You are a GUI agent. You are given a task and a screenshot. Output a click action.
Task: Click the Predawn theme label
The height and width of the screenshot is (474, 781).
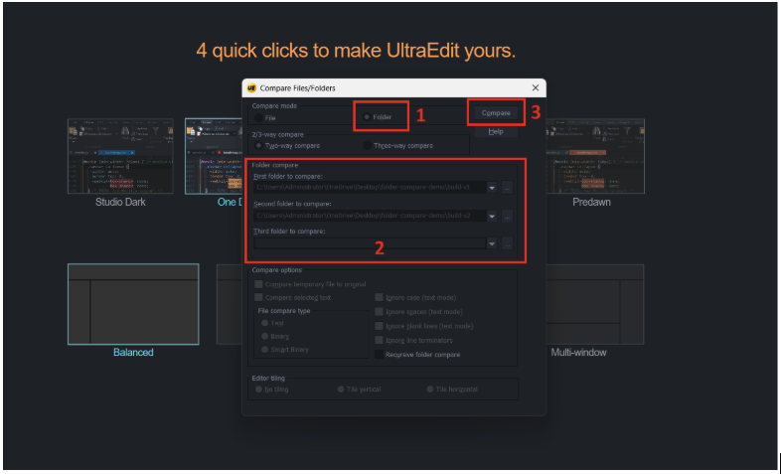[591, 202]
